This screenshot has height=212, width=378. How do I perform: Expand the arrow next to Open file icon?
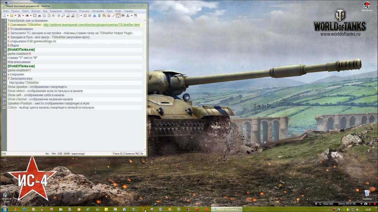click(15, 16)
